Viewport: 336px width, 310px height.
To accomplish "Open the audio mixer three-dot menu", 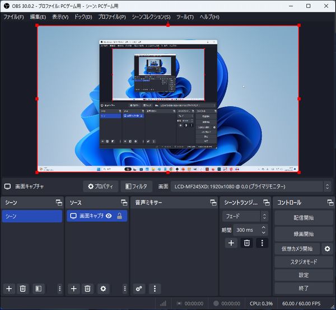I will click(155, 289).
